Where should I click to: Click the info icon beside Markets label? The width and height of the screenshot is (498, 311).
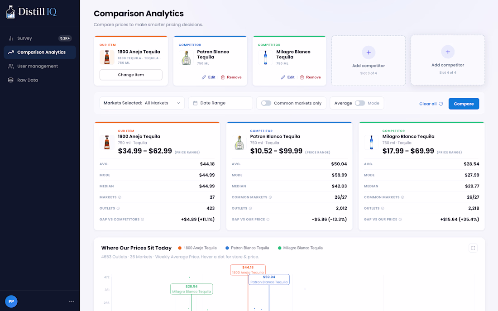pos(120,197)
